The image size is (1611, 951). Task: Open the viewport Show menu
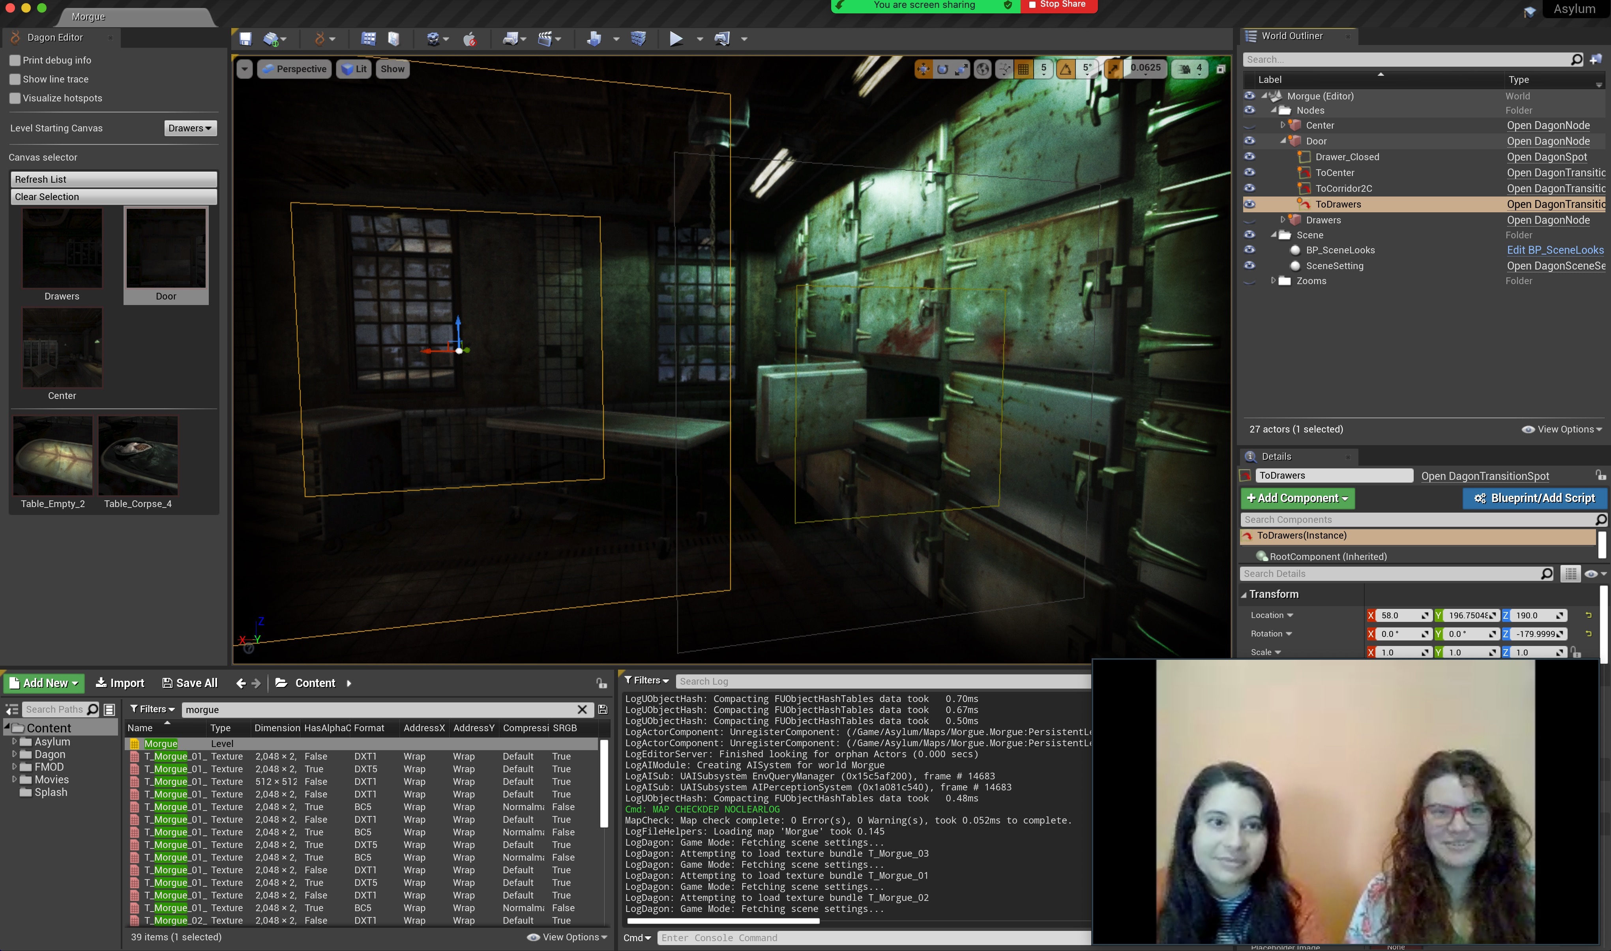pos(392,69)
